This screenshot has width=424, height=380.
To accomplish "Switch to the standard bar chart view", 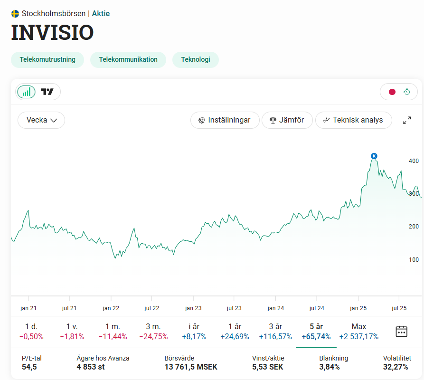I will pos(27,92).
